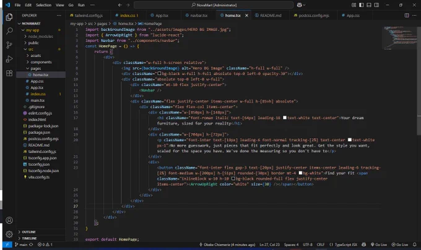Change end of line sequence CRLF
The image size is (421, 250).
click(x=321, y=244)
